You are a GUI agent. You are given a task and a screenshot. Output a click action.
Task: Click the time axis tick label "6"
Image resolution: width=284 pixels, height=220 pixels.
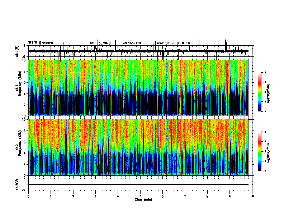[163, 196]
